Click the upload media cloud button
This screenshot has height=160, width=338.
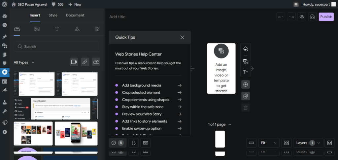click(96, 62)
